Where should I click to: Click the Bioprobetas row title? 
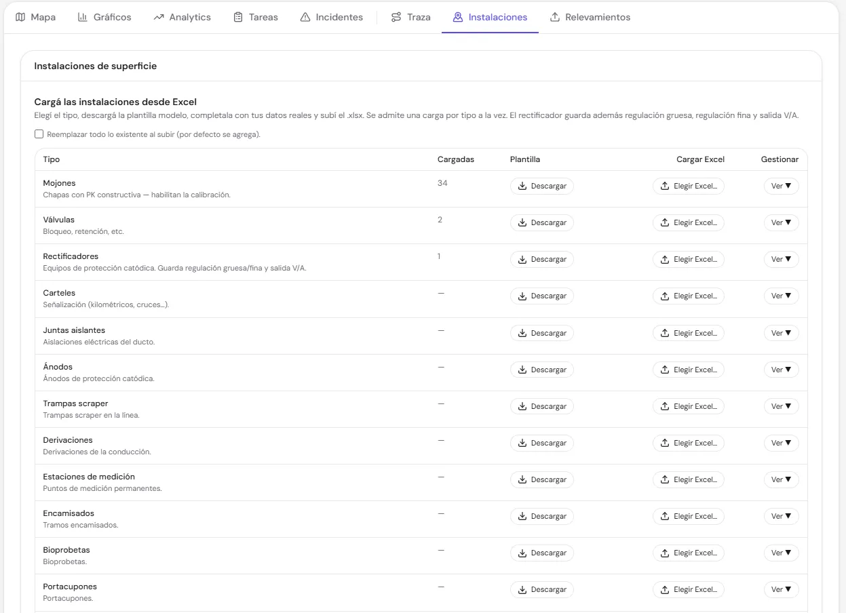click(66, 550)
